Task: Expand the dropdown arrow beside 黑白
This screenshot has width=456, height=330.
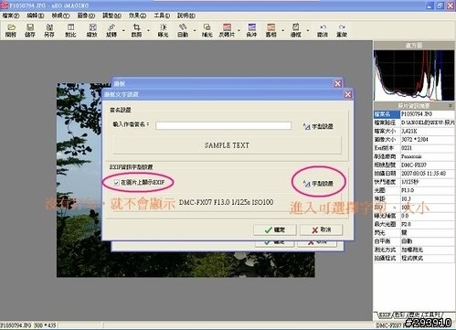Action: pos(282,30)
